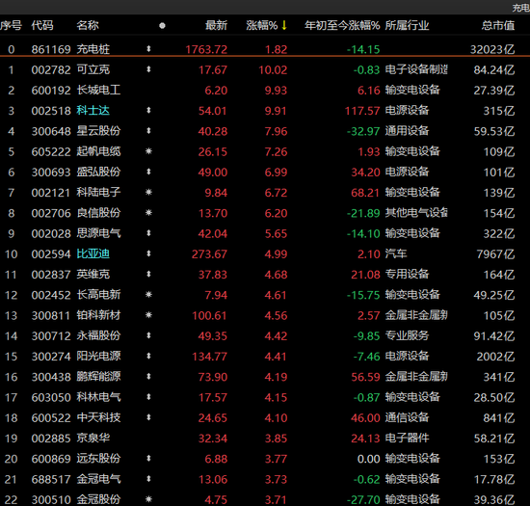The width and height of the screenshot is (530, 506).
Task: Sort by 最新 column header
Action: pos(216,25)
